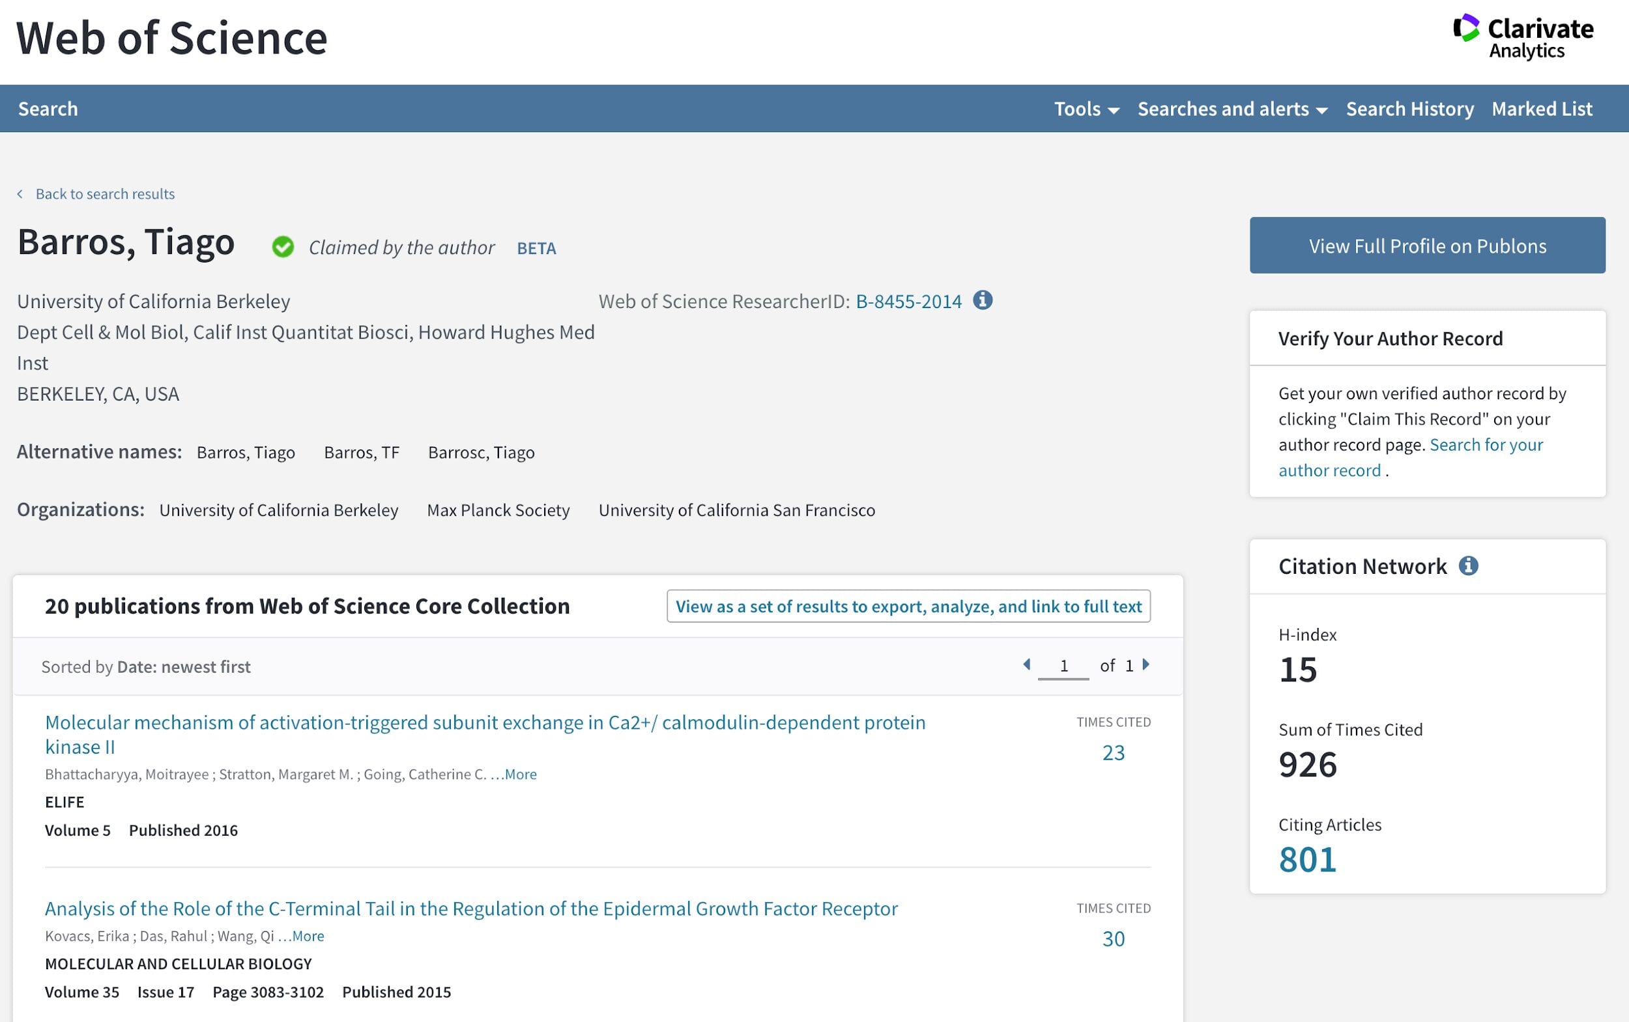
Task: Click BERKELEY, CA, USA address line
Action: (x=98, y=394)
